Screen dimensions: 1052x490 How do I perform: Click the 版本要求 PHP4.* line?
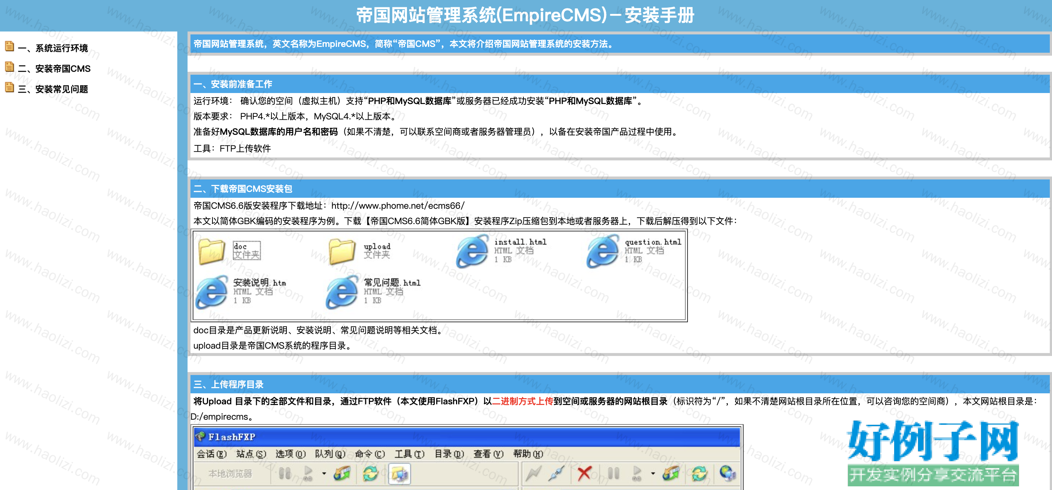[296, 116]
